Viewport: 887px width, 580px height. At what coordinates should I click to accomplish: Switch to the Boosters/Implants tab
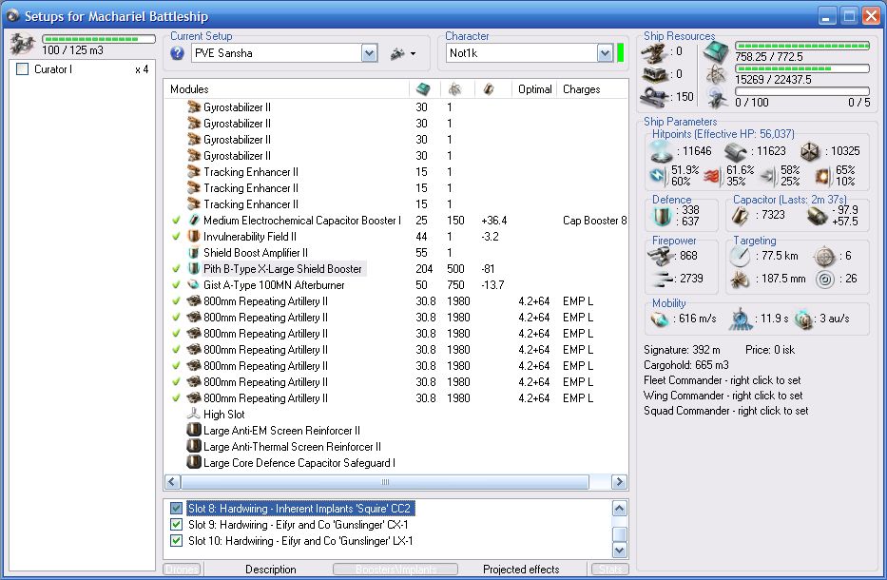coord(395,570)
